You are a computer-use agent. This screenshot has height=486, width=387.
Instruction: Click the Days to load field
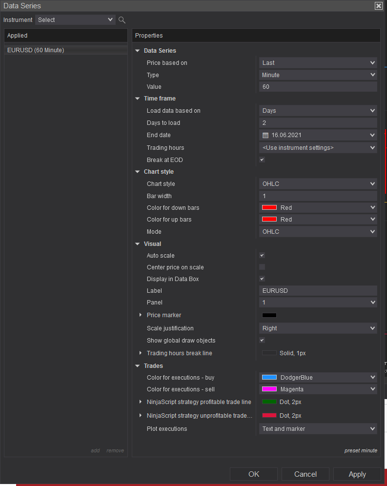pyautogui.click(x=318, y=123)
